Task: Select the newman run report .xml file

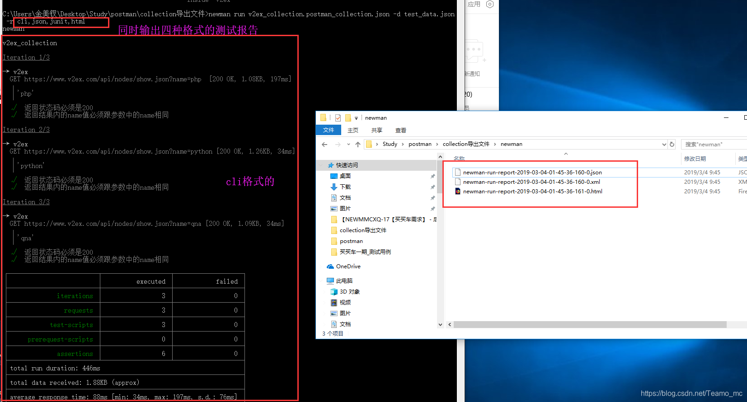Action: [x=531, y=182]
